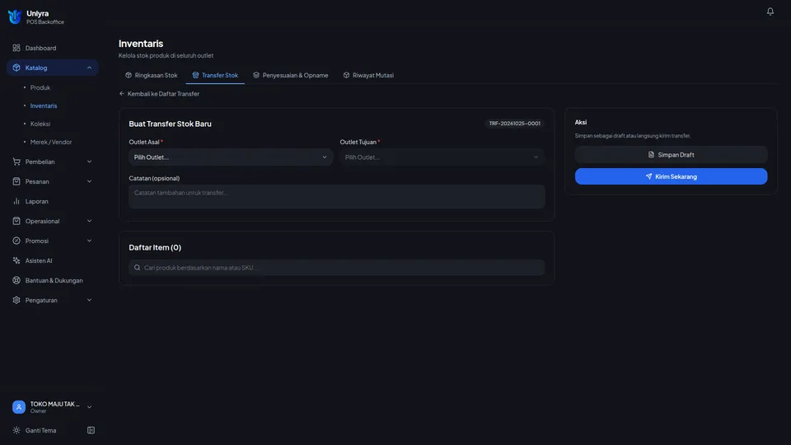Open Asisten AI from the sidebar
Screen dimensions: 791x445
pos(53,260)
